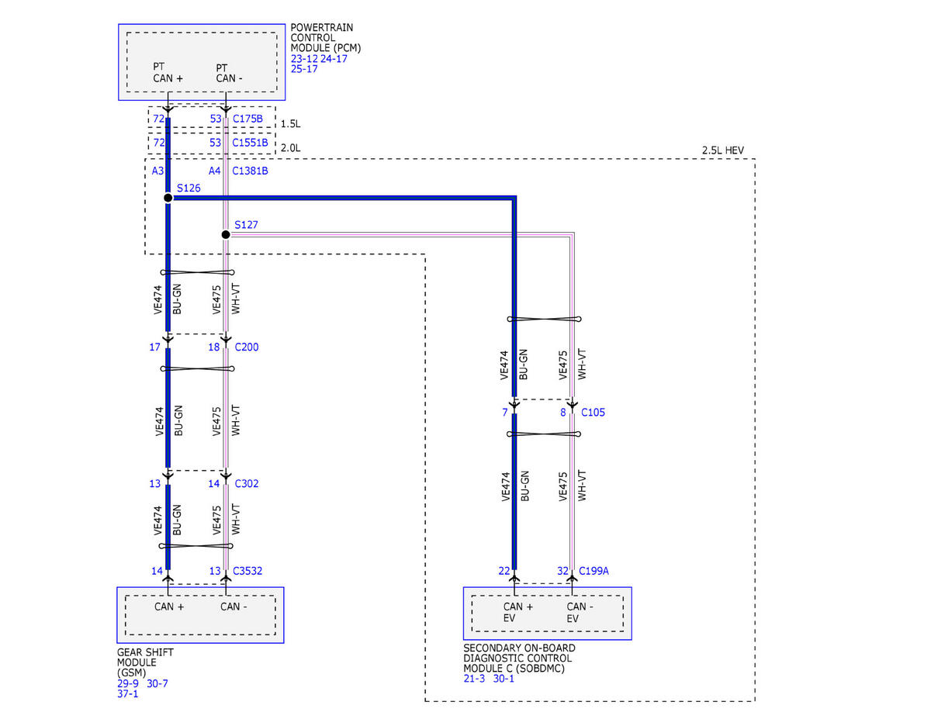Viewport: 931px width, 719px height.
Task: Click the C3532 connector label
Action: click(x=248, y=571)
